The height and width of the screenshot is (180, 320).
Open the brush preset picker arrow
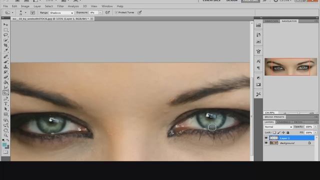click(25, 12)
